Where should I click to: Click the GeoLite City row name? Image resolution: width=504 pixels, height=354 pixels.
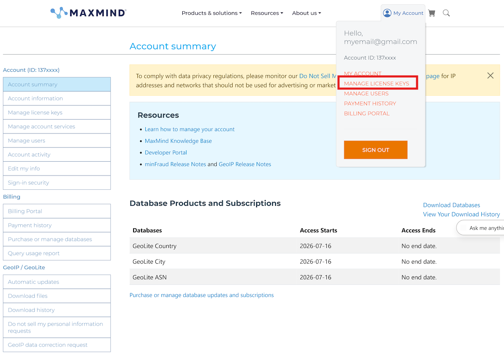tap(149, 262)
